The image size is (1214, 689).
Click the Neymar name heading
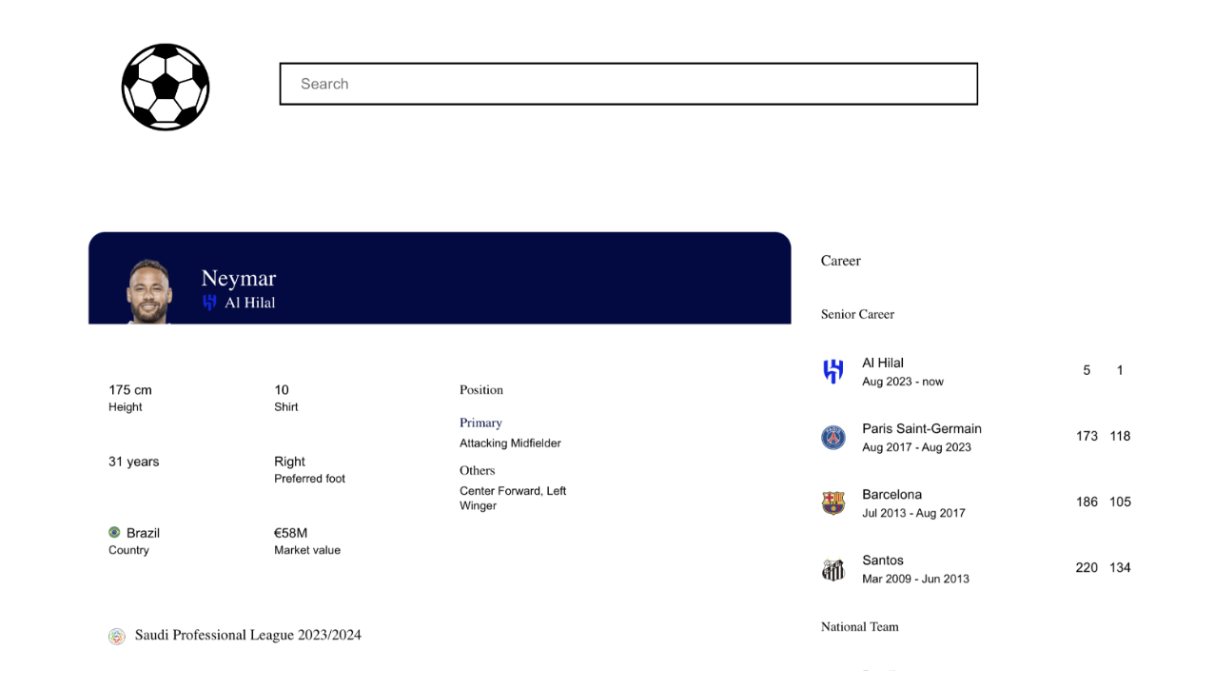coord(239,278)
